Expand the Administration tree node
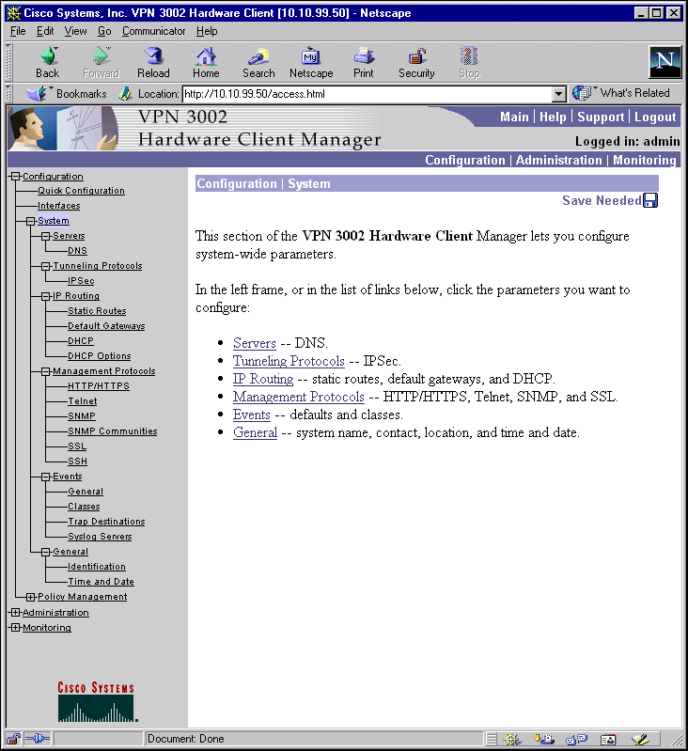Screen dimensions: 688x751 15,613
